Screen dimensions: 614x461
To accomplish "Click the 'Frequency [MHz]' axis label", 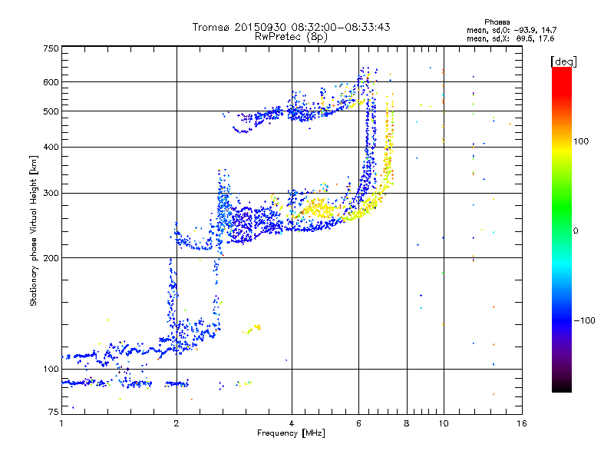I will 291,433.
